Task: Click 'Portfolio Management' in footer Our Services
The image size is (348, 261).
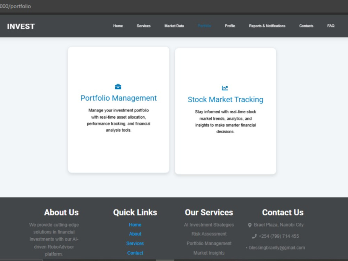Action: click(209, 244)
